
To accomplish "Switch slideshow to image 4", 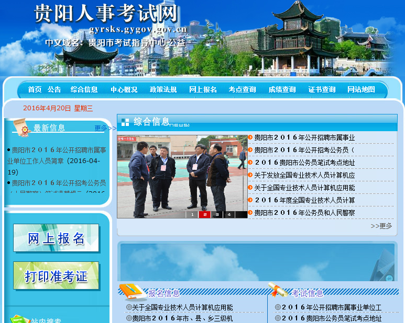I will coord(229,215).
